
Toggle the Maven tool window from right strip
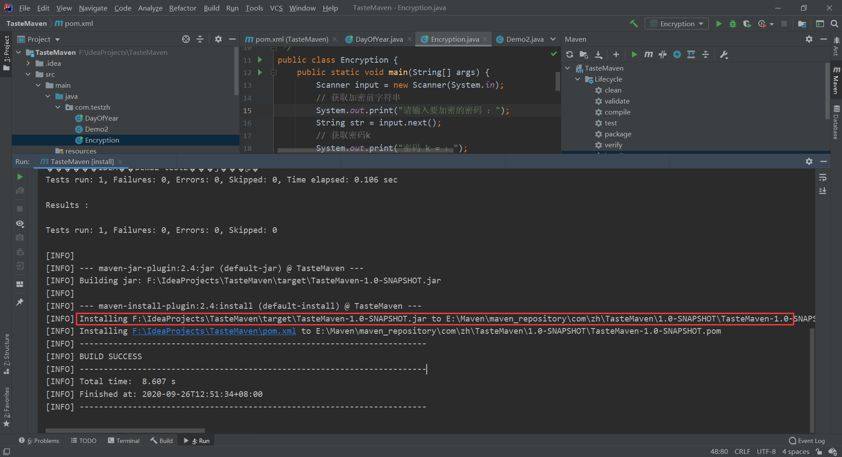[836, 80]
